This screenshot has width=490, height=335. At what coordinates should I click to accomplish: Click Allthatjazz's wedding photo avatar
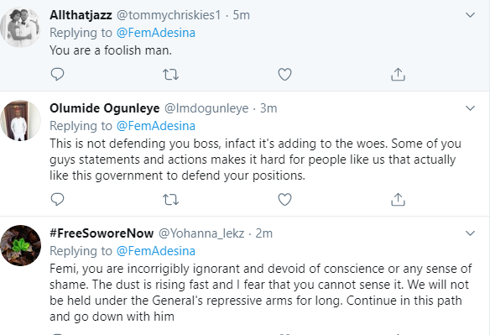click(20, 27)
